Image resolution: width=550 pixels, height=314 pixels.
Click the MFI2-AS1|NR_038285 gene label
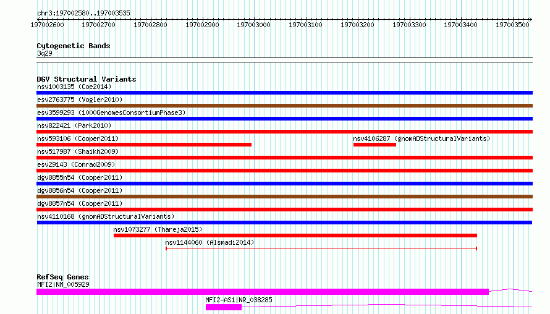click(239, 300)
